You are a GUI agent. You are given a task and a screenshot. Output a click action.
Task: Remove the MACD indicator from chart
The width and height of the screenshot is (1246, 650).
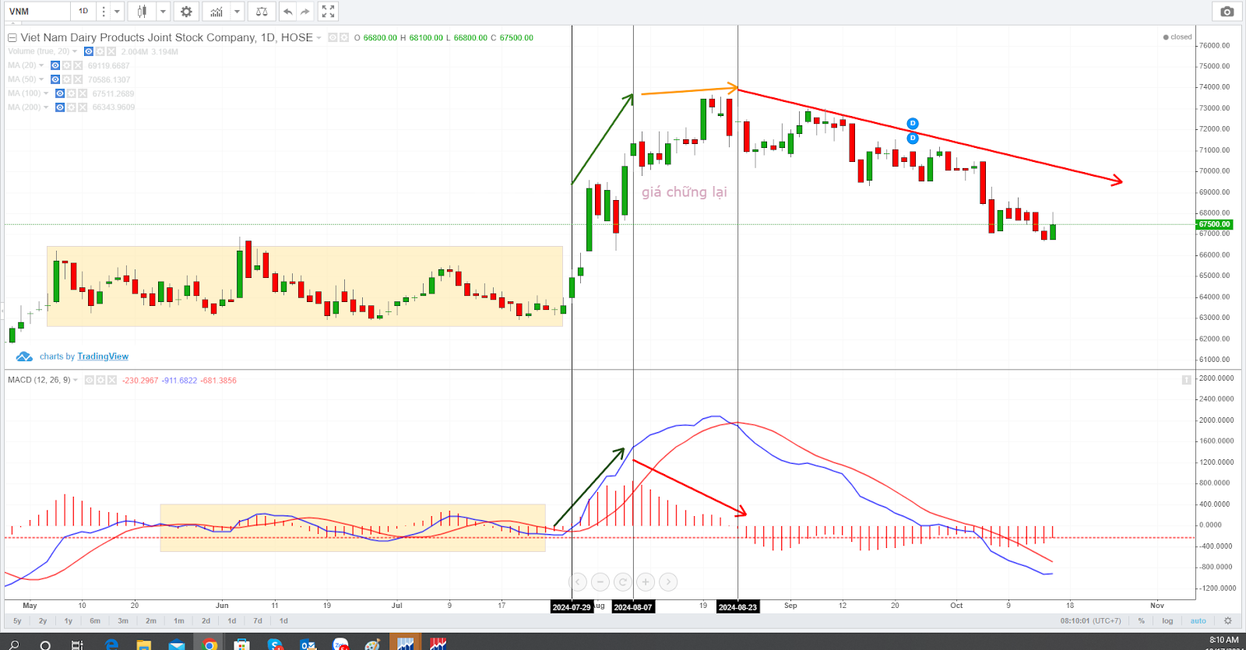112,380
